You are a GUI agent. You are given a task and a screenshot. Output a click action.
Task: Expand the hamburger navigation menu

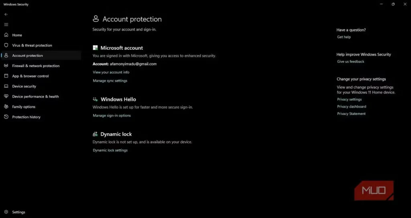[x=6, y=25]
